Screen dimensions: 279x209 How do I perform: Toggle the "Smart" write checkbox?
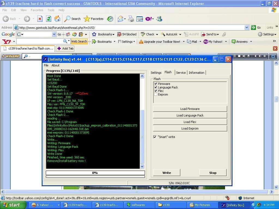(155, 137)
